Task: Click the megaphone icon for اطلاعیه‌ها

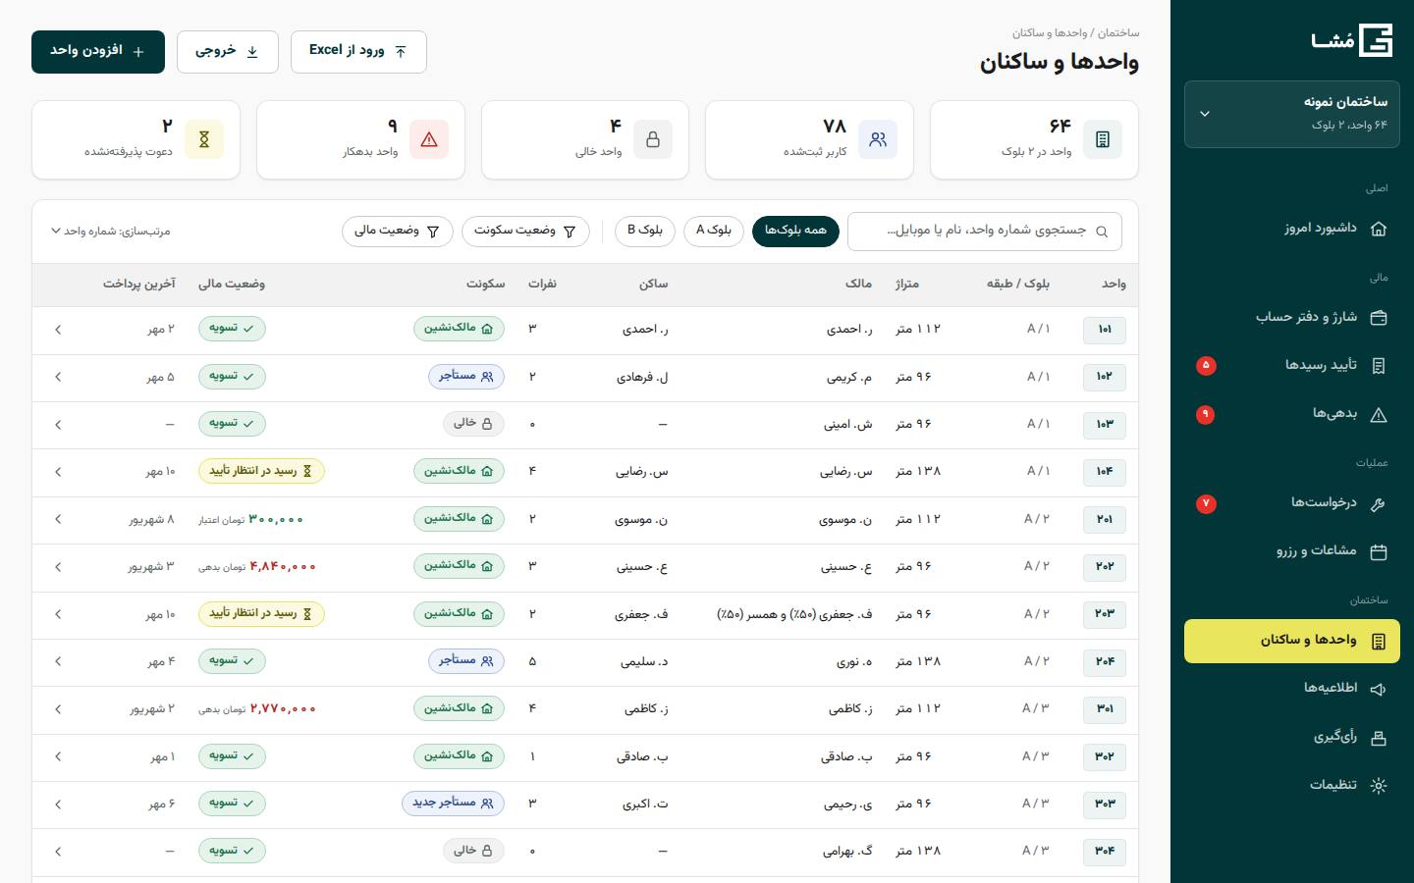Action: coord(1379,689)
